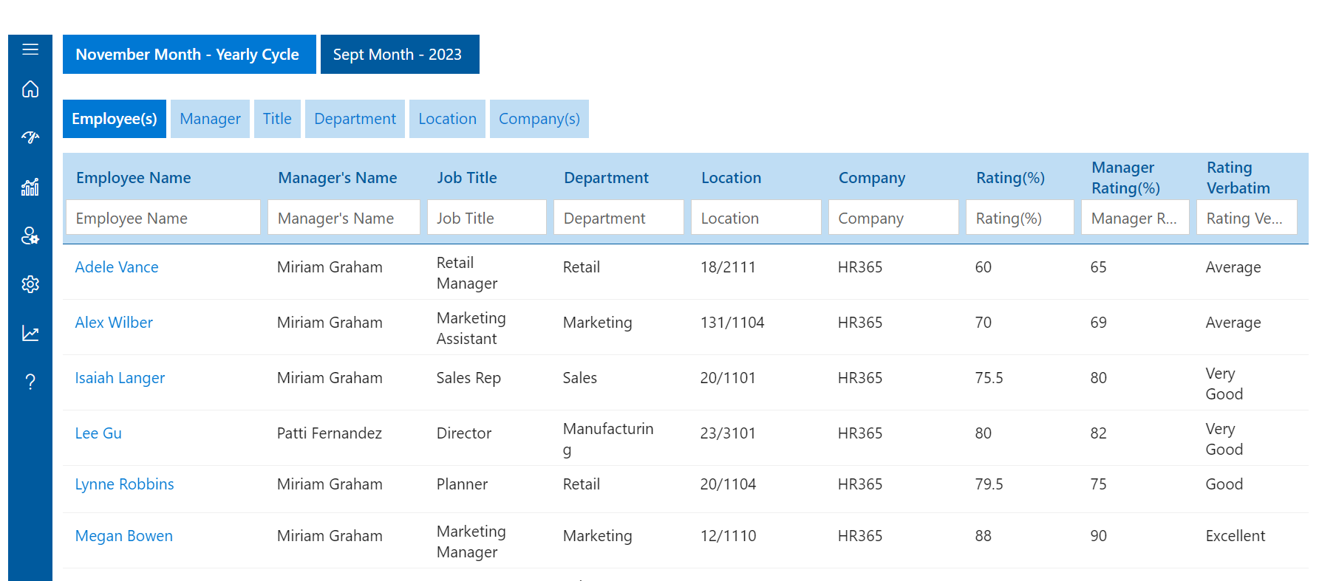Select Sept Month - 2023 button
The image size is (1336, 581).
(400, 55)
